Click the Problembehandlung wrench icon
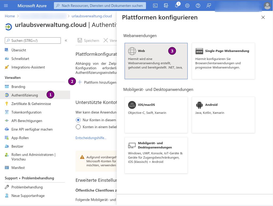 click(7, 187)
